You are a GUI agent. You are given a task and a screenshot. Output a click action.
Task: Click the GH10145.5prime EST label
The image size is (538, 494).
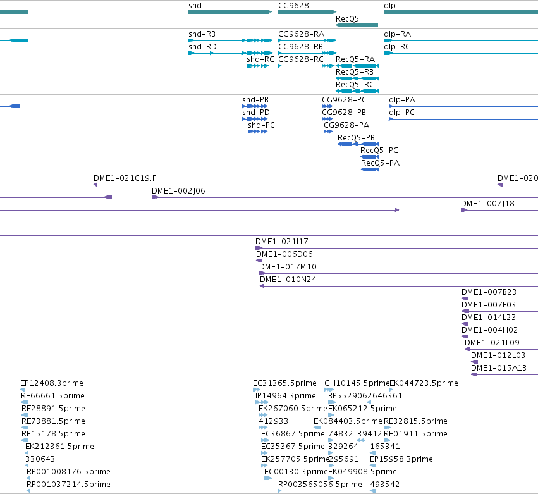pos(357,383)
